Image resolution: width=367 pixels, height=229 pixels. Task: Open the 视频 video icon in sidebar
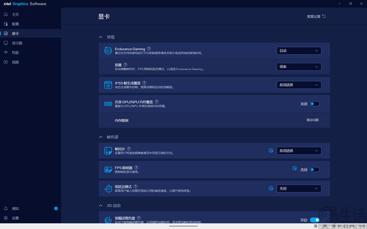[x=6, y=62]
